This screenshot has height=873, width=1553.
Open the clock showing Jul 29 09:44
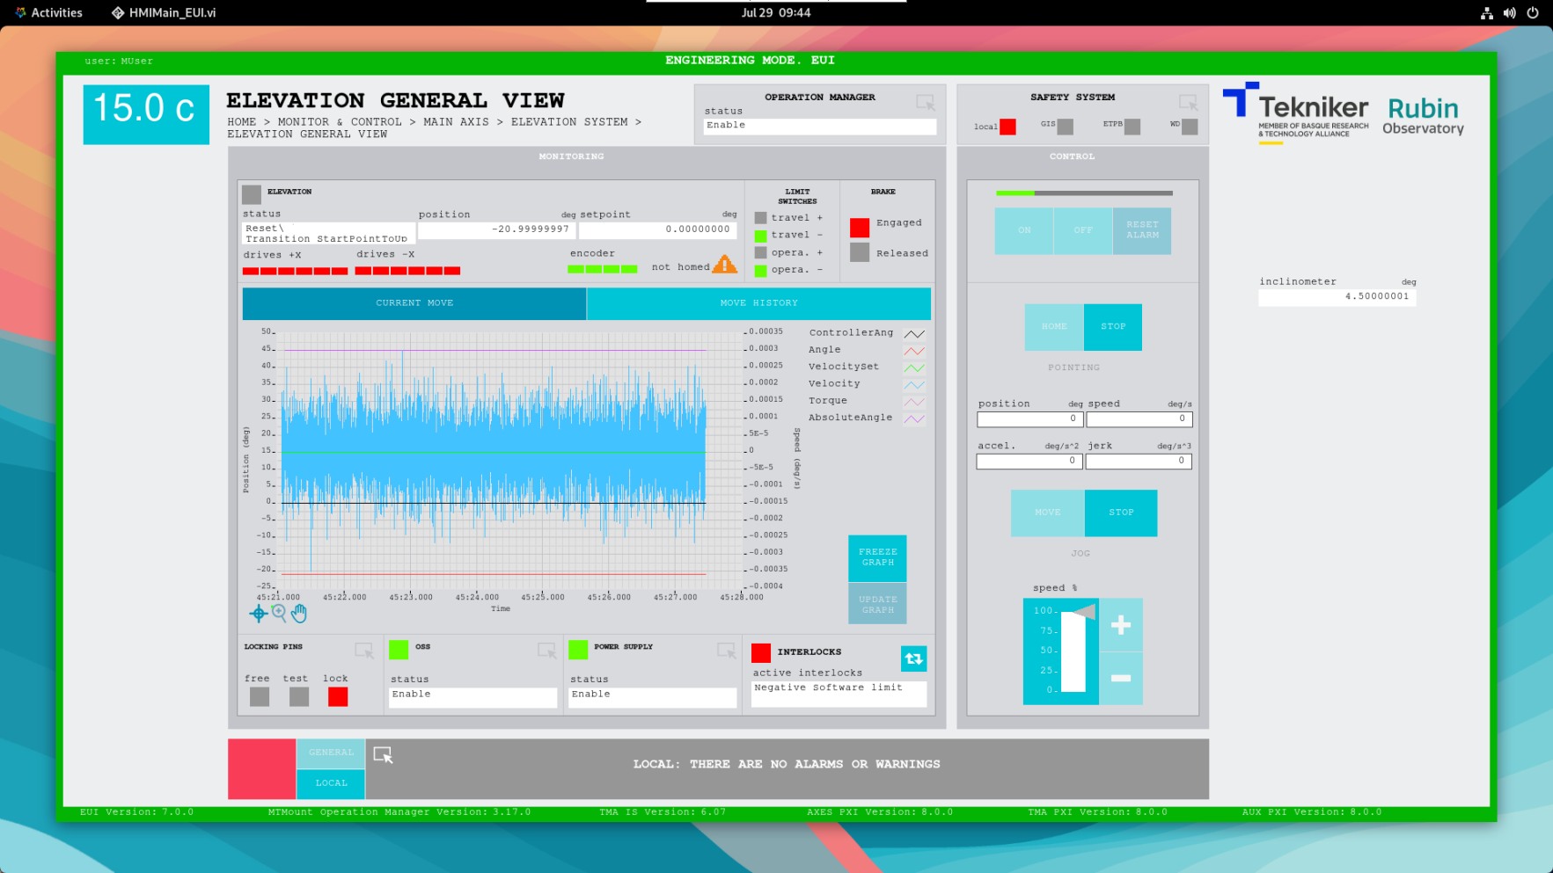pos(775,13)
